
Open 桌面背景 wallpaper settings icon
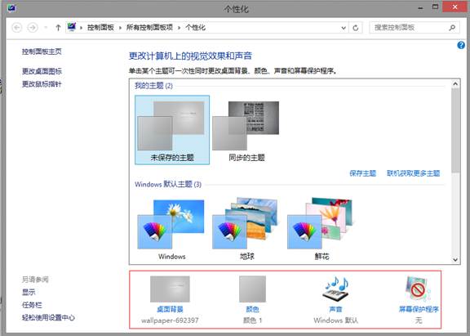[x=170, y=289]
